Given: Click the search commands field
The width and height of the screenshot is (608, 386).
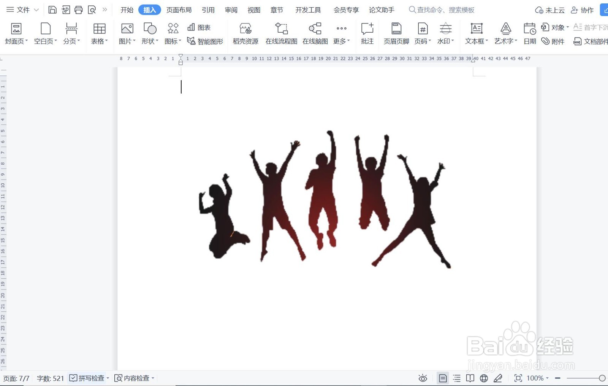Looking at the screenshot, I should tap(442, 10).
